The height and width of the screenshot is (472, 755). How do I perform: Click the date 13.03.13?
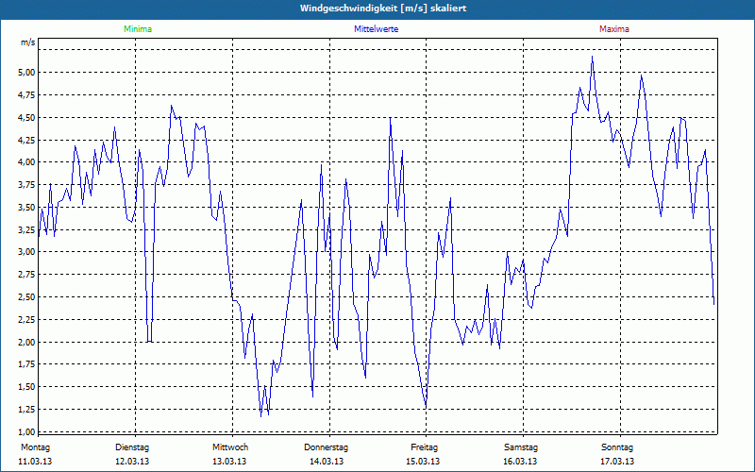(x=229, y=462)
